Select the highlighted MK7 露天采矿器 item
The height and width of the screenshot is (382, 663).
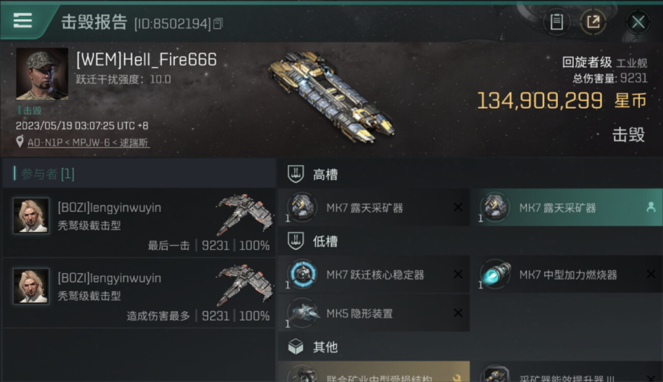coord(567,207)
